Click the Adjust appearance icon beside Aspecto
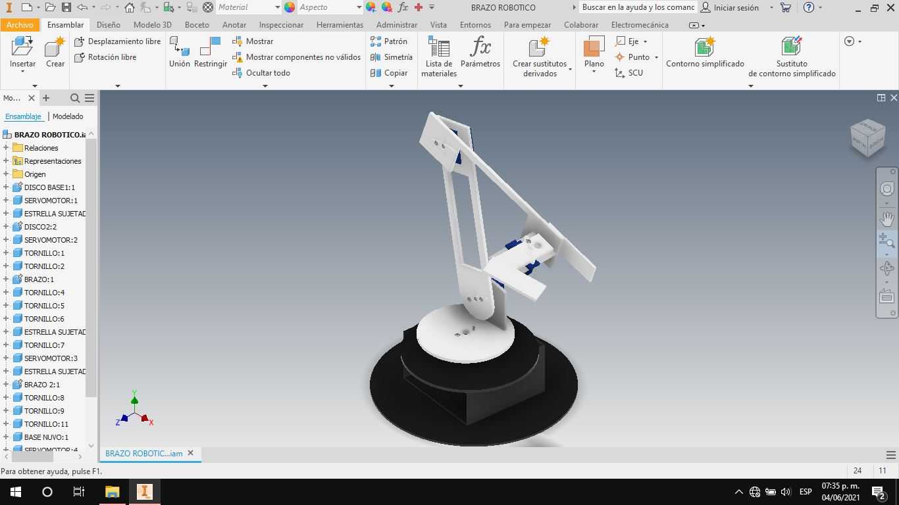The height and width of the screenshot is (505, 899). coord(371,7)
